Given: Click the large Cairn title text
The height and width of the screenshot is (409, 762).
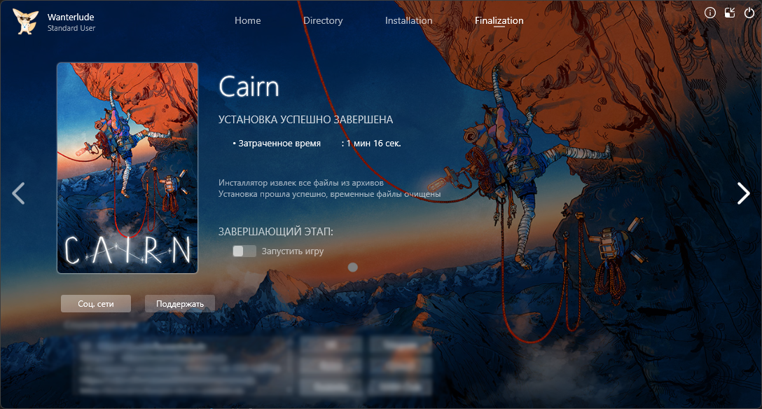Looking at the screenshot, I should [249, 87].
